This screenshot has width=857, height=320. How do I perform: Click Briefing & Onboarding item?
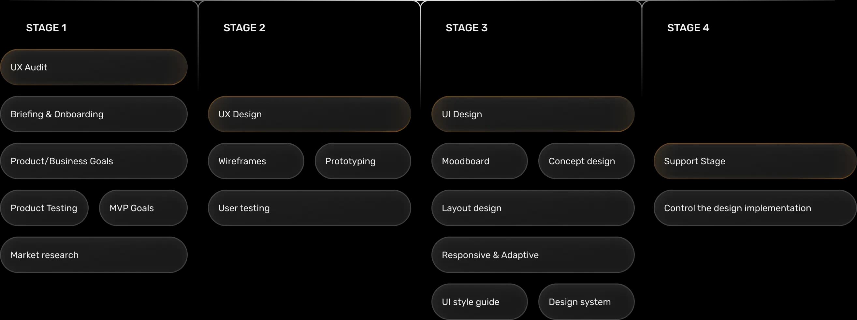94,114
